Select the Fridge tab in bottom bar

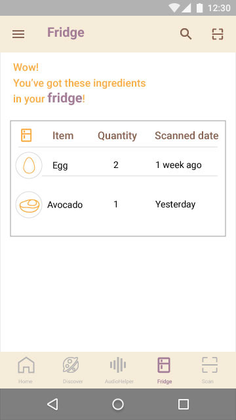164,370
